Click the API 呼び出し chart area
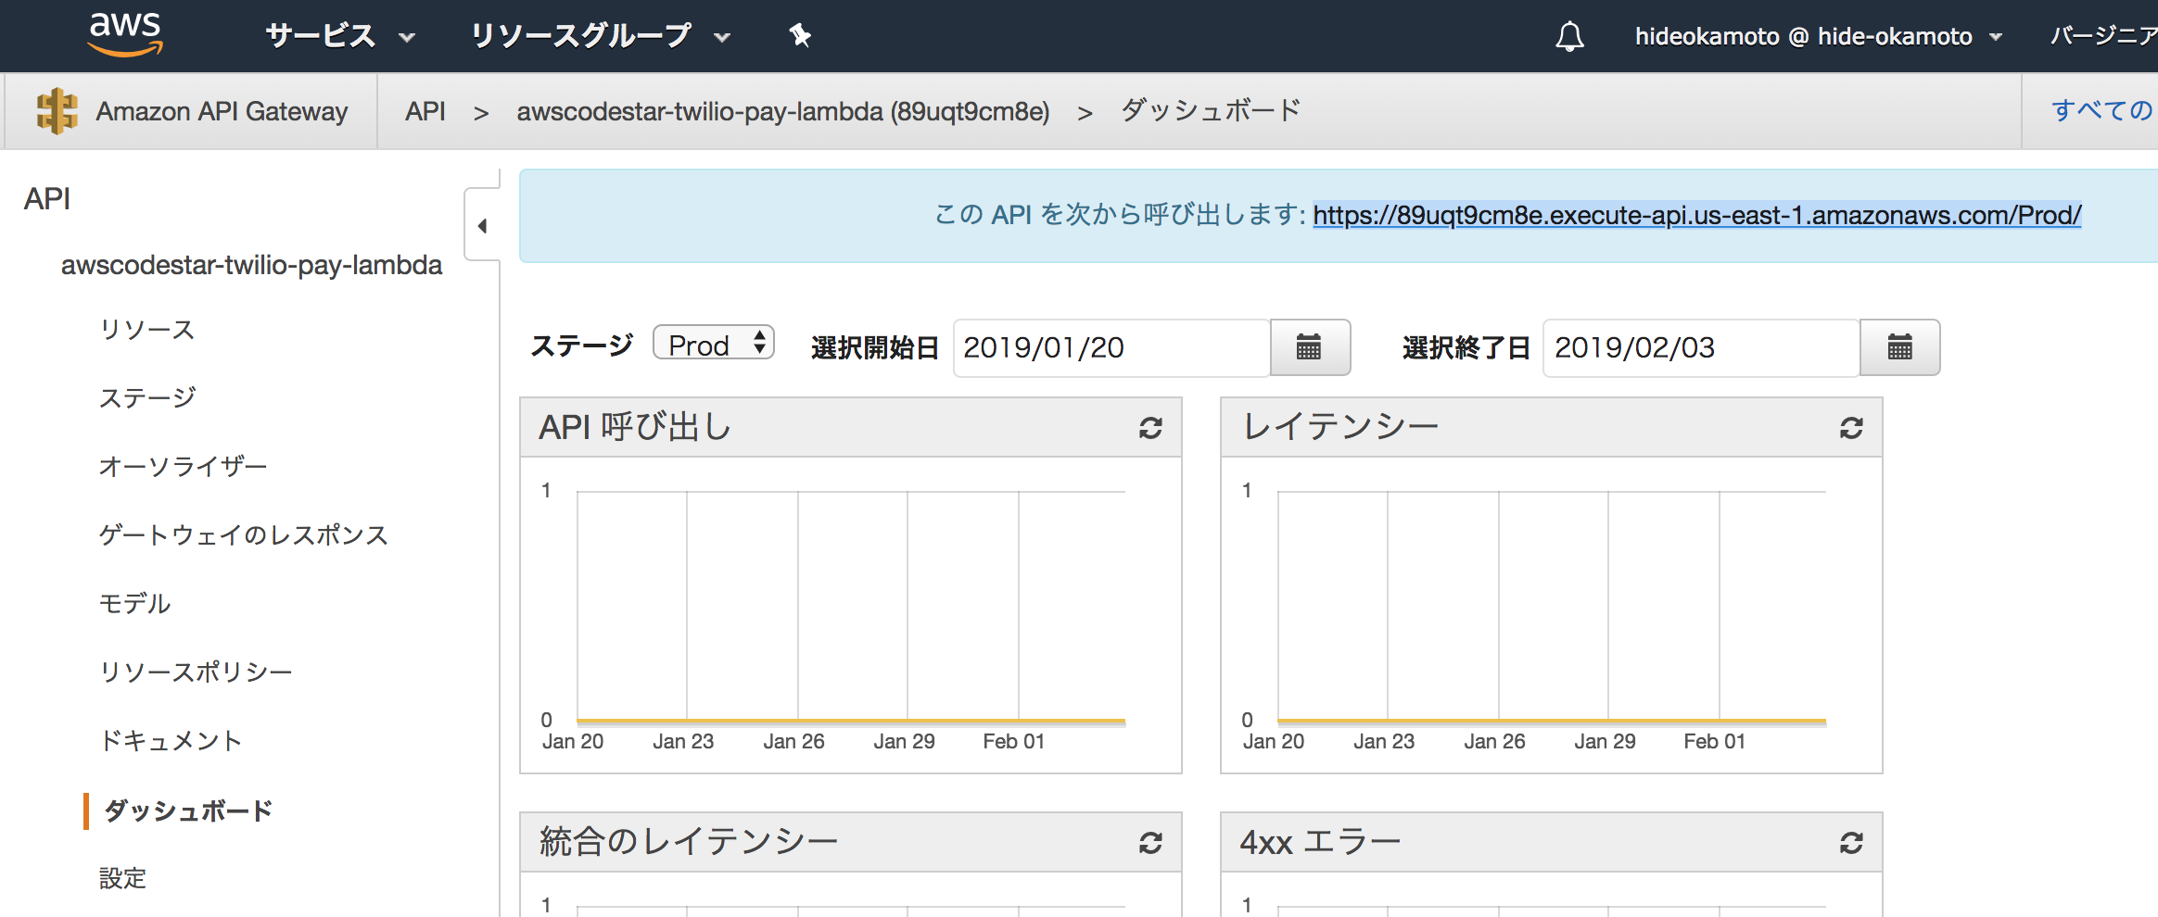2158x917 pixels. pos(851,606)
